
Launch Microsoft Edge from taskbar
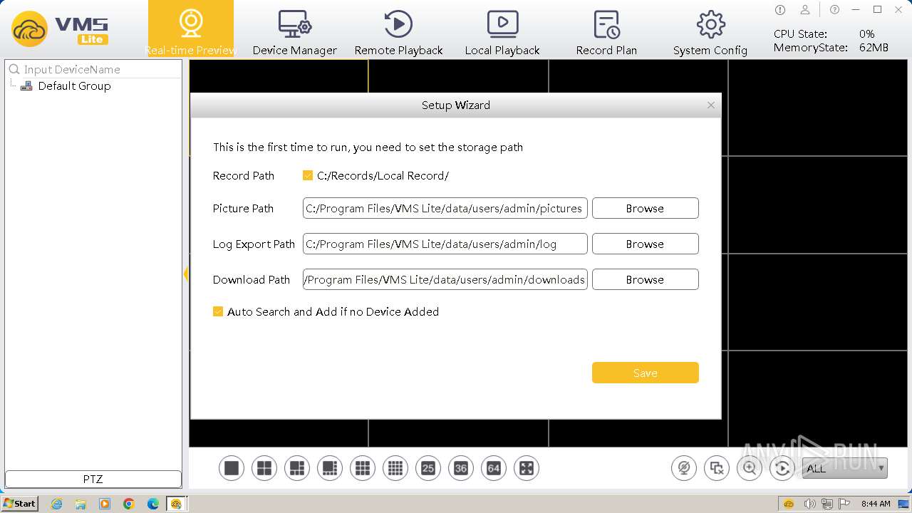coord(153,504)
